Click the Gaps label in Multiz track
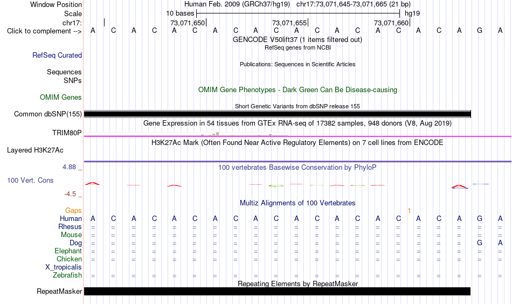 pyautogui.click(x=73, y=211)
